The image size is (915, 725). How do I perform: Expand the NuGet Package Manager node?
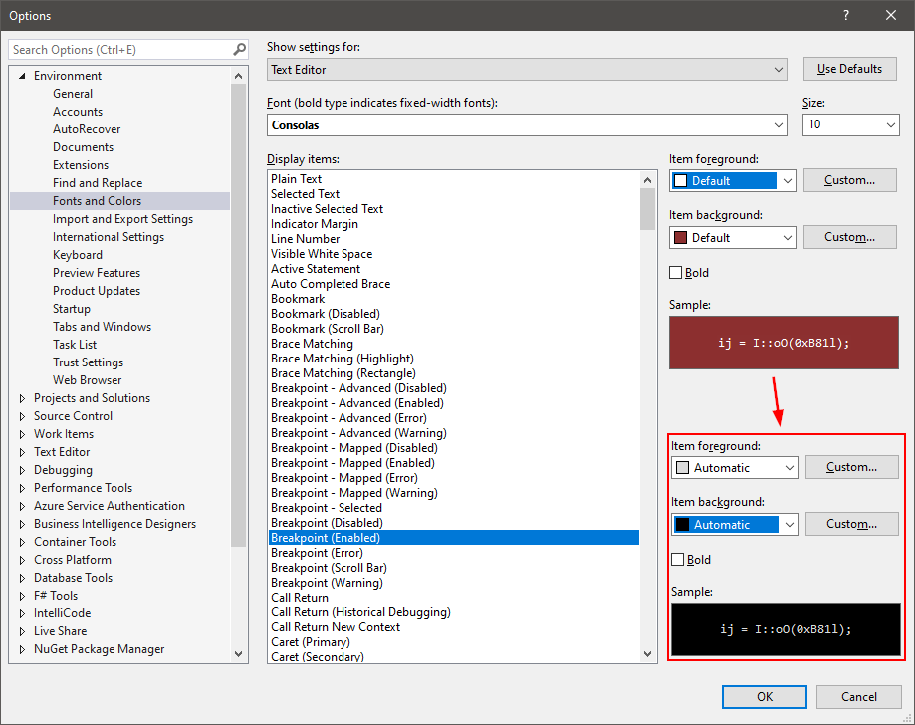coord(22,649)
